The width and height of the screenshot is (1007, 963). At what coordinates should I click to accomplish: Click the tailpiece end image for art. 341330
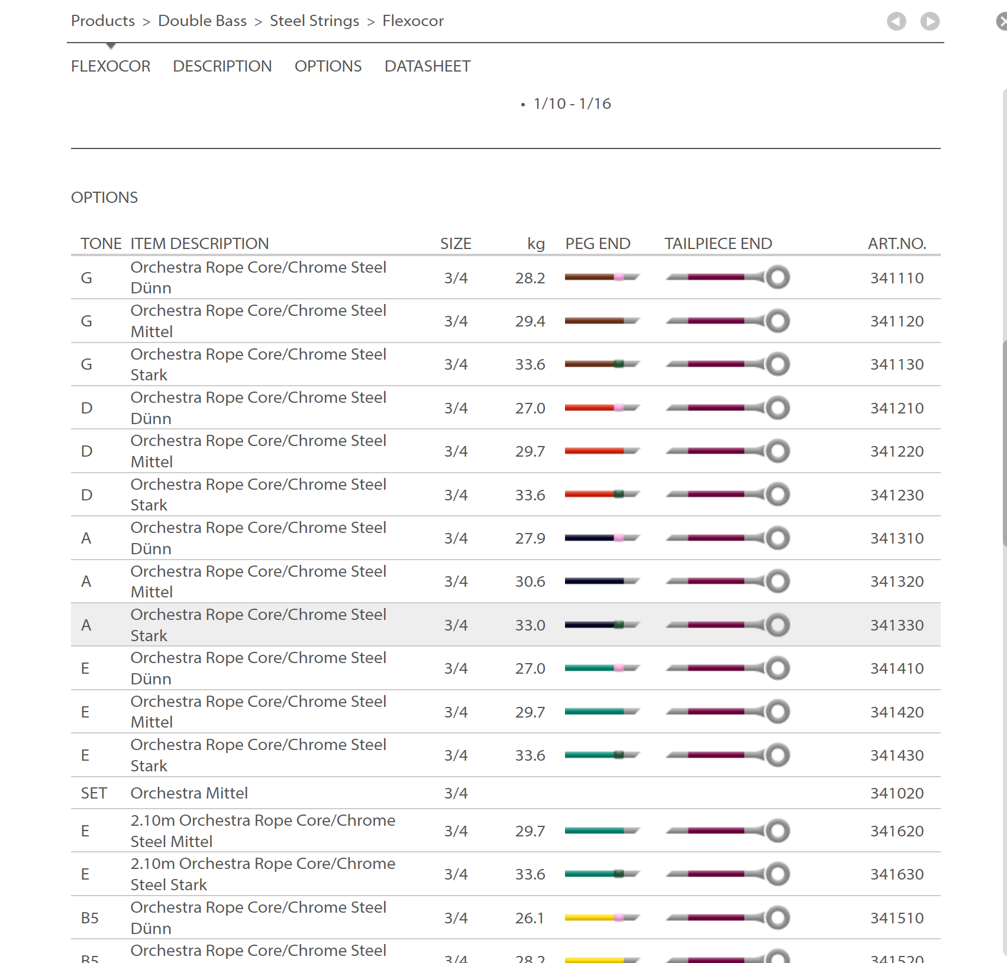728,625
